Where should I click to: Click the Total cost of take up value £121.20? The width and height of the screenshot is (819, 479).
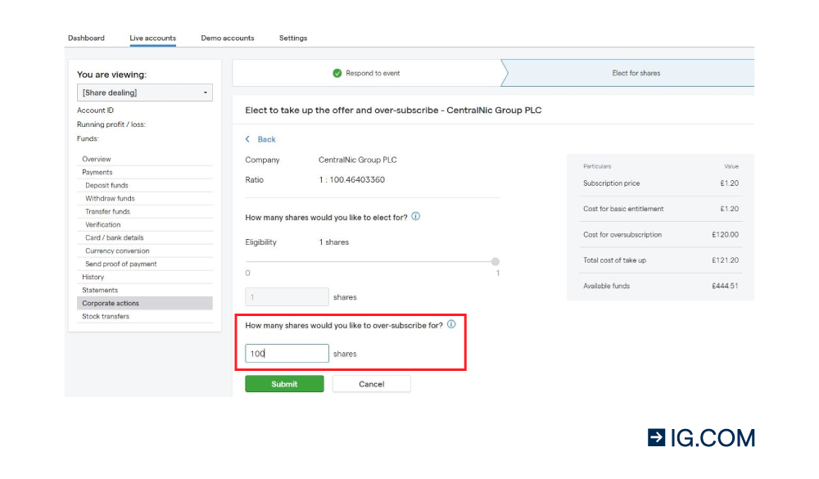click(x=725, y=260)
